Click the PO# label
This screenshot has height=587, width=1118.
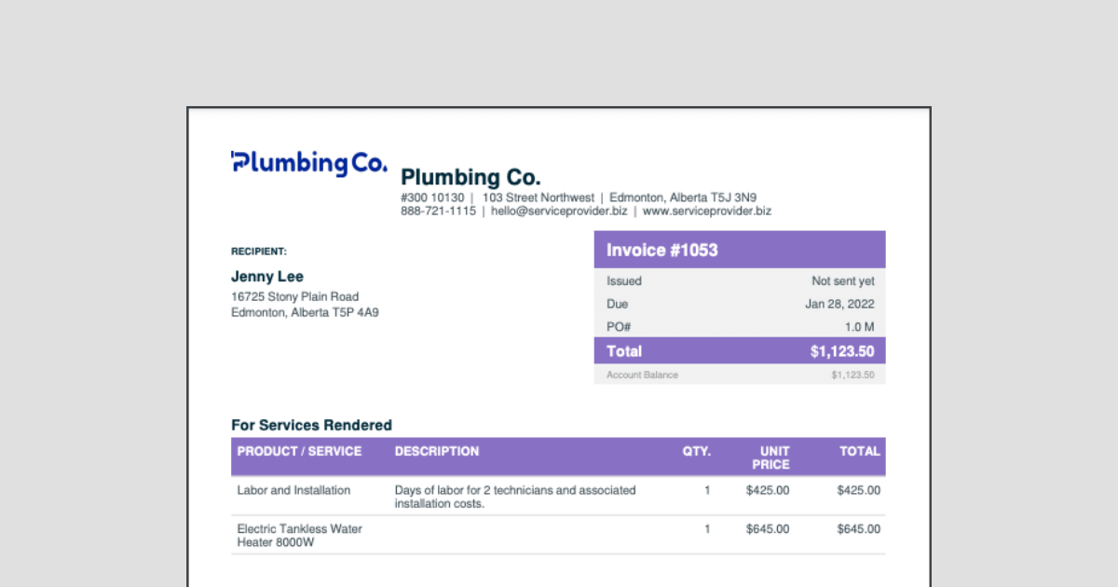(620, 327)
